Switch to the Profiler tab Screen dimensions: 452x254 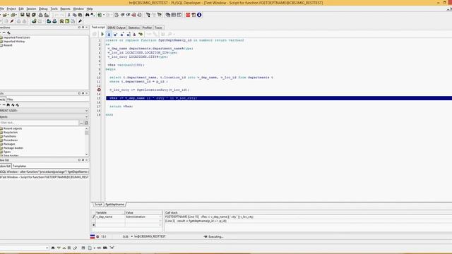[x=147, y=28]
